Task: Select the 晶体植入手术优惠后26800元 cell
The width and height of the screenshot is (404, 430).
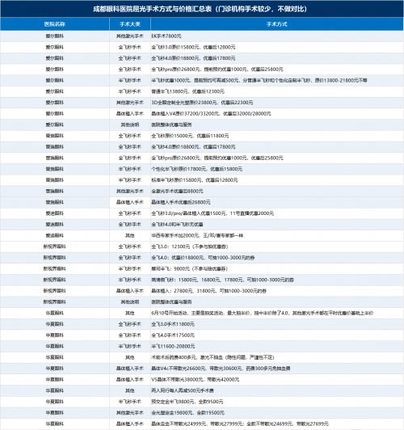Action: coord(277,202)
